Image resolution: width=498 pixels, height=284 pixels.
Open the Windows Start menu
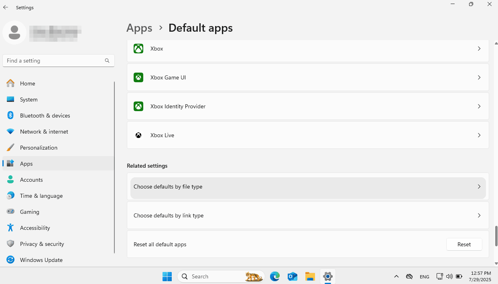point(167,276)
